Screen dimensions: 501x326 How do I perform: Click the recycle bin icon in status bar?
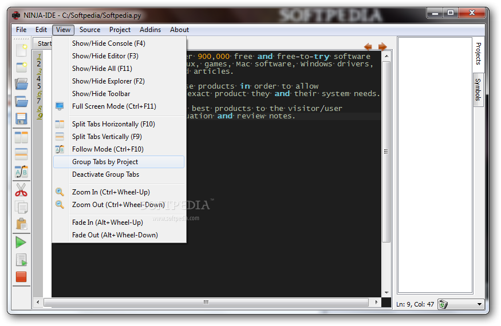click(x=443, y=304)
